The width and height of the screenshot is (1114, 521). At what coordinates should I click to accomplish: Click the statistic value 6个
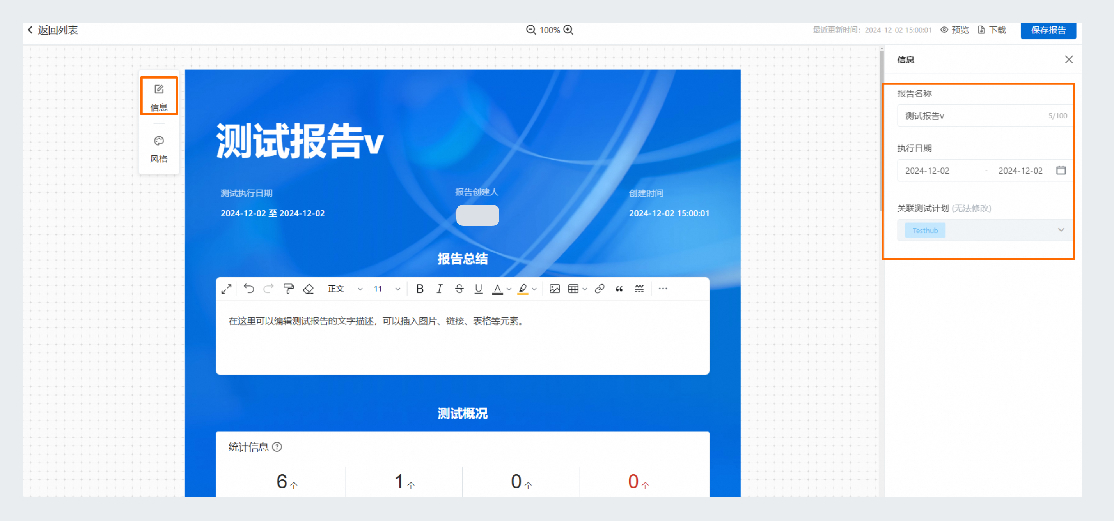(287, 482)
